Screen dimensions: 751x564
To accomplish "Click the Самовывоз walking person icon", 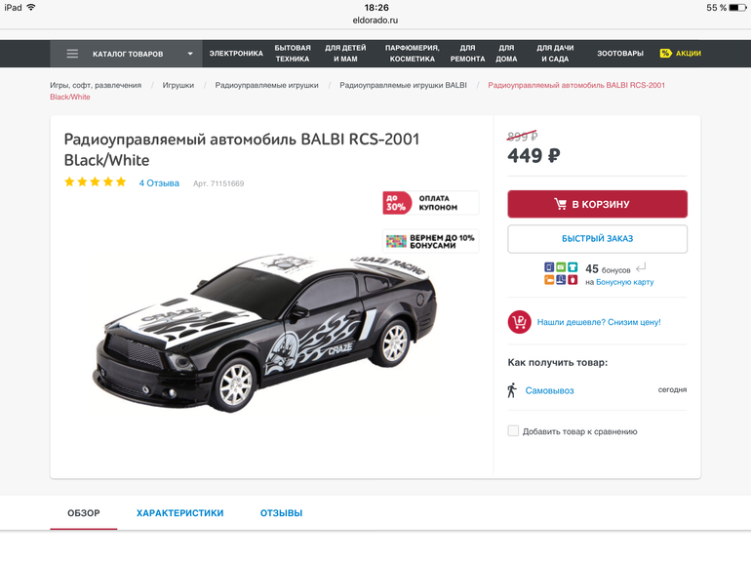I will click(x=512, y=390).
